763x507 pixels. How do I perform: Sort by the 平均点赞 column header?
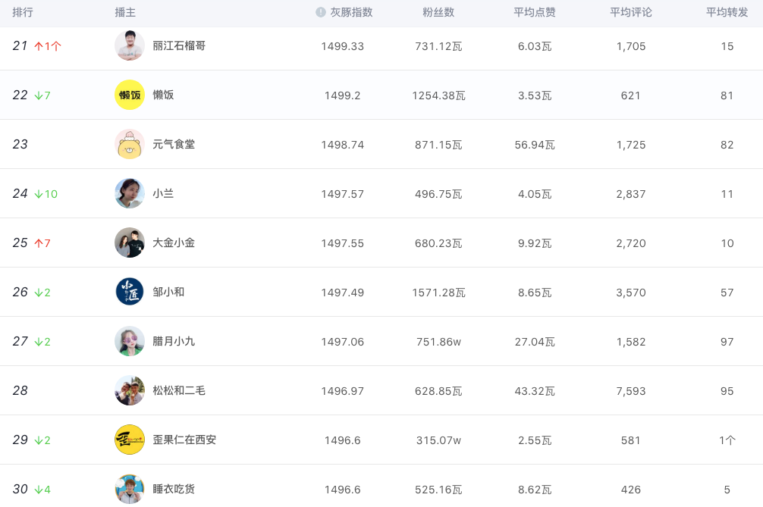pyautogui.click(x=535, y=12)
